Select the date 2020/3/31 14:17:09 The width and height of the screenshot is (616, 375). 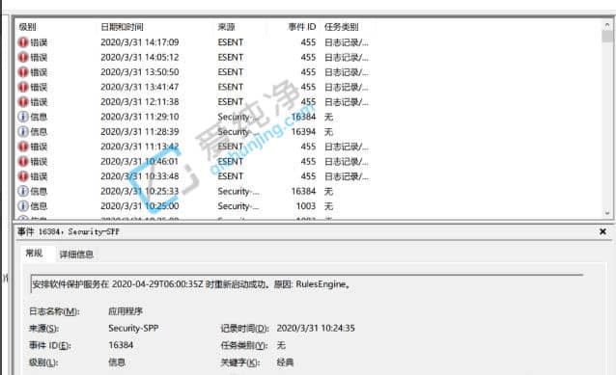(x=140, y=42)
